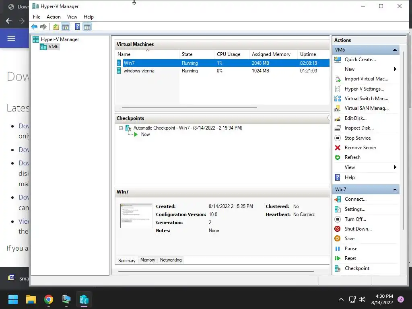This screenshot has width=412, height=309.
Task: Toggle the Show/Hide Action Pane toolbar icon
Action: 87,27
